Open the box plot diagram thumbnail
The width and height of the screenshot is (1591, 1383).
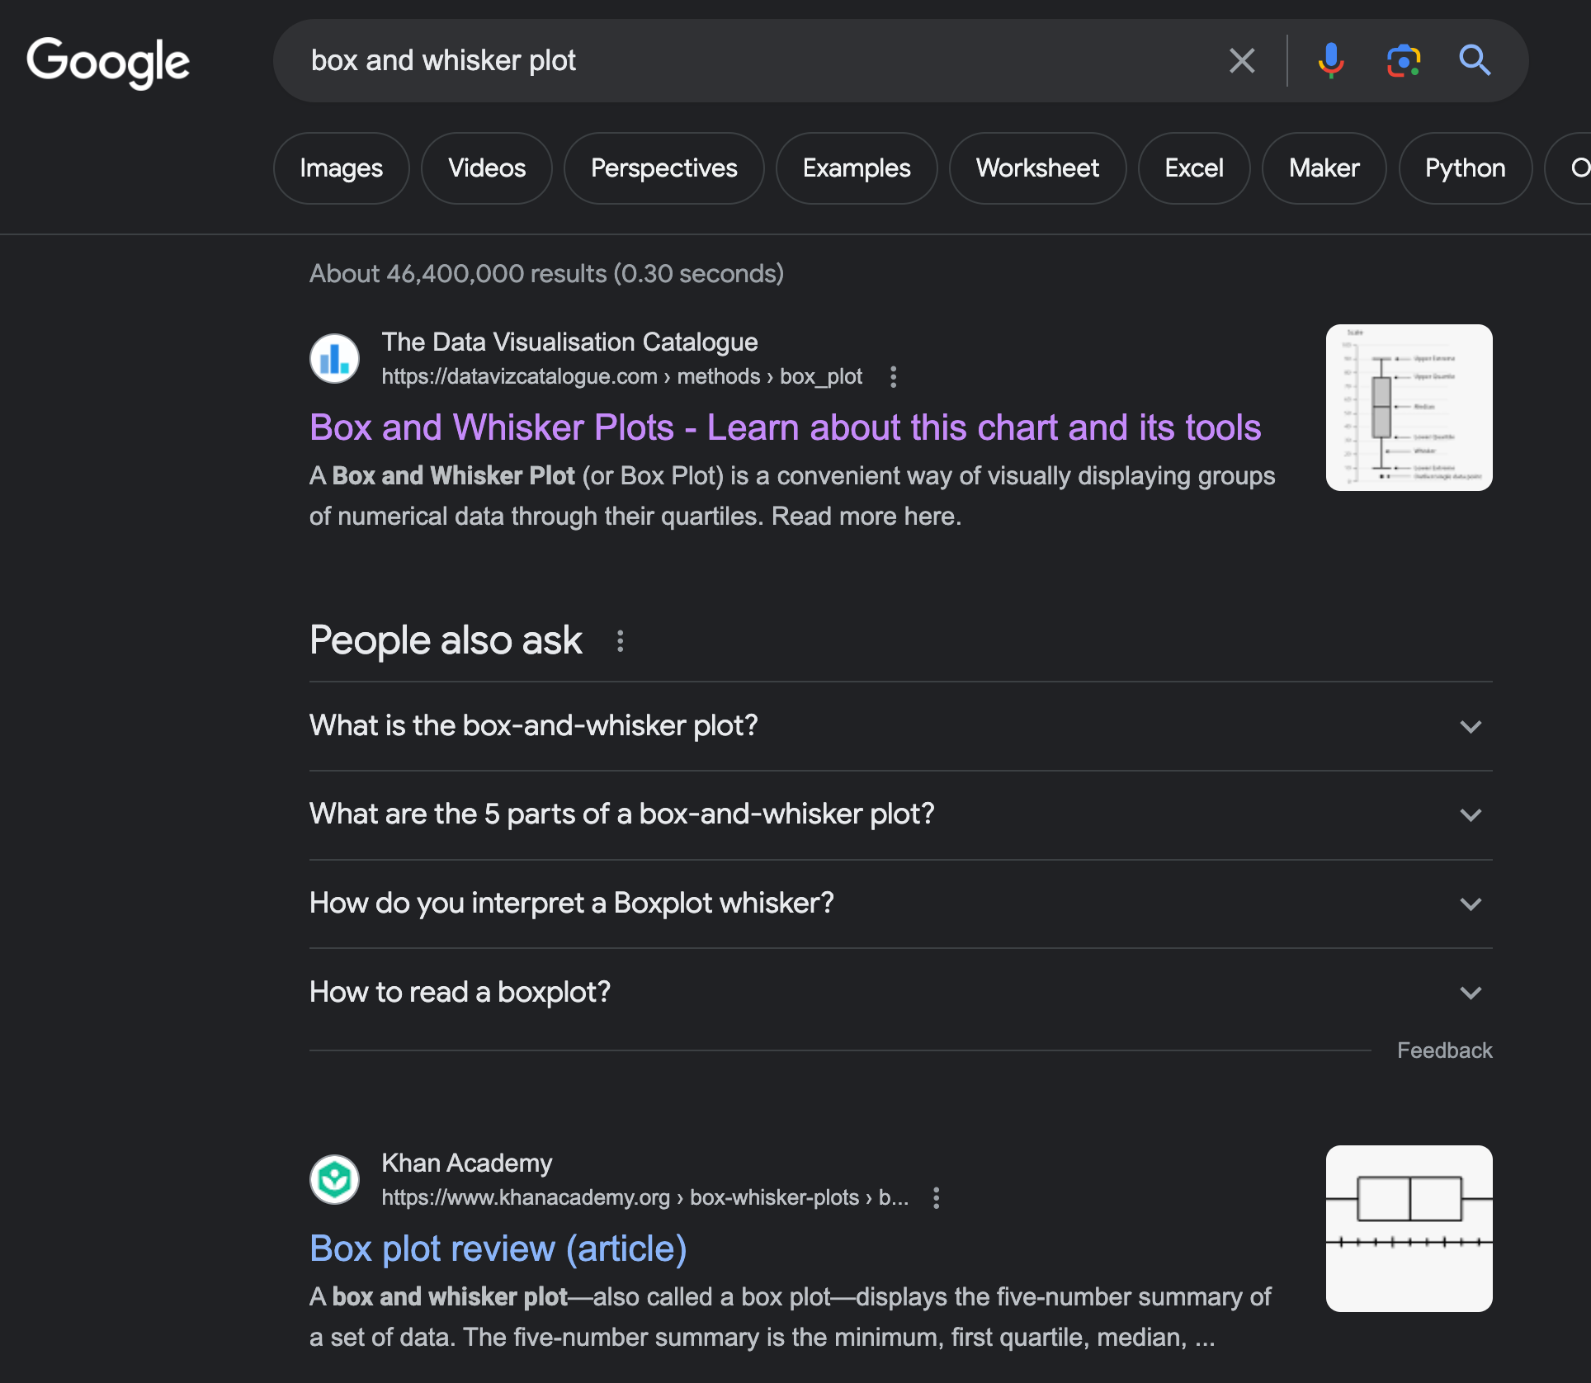(1409, 408)
